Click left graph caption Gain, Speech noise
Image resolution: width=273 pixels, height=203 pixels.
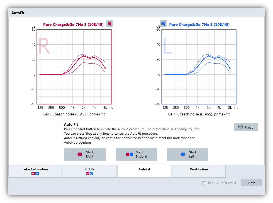199,114
